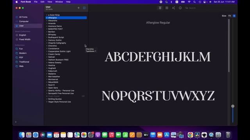This screenshot has height=140, width=250.
Task: Expand the BABAPRO FONT family
Action: tap(47, 29)
